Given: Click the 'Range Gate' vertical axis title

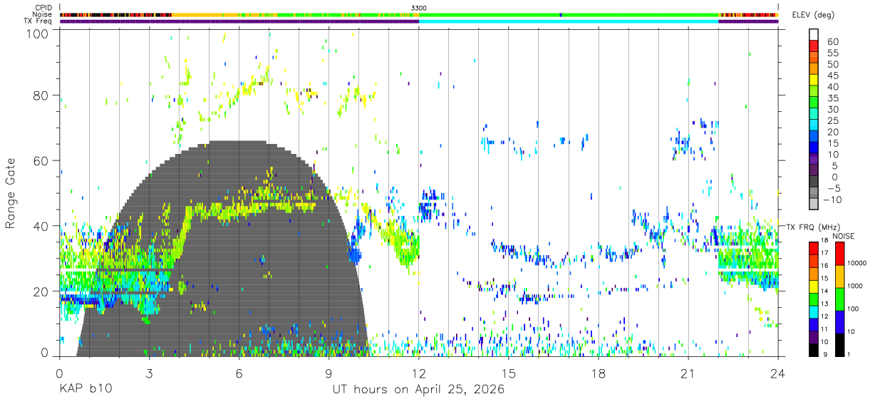Looking at the screenshot, I should point(11,192).
